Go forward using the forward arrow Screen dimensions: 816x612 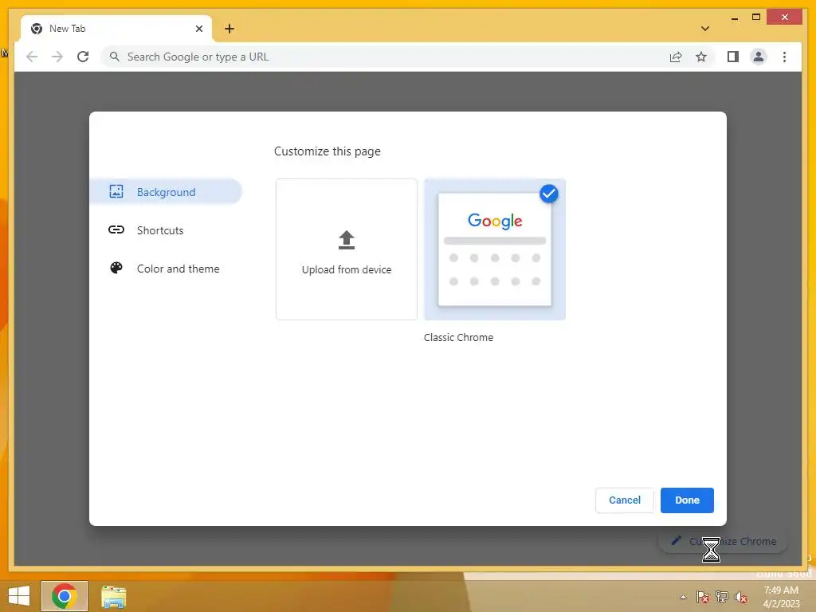click(57, 57)
